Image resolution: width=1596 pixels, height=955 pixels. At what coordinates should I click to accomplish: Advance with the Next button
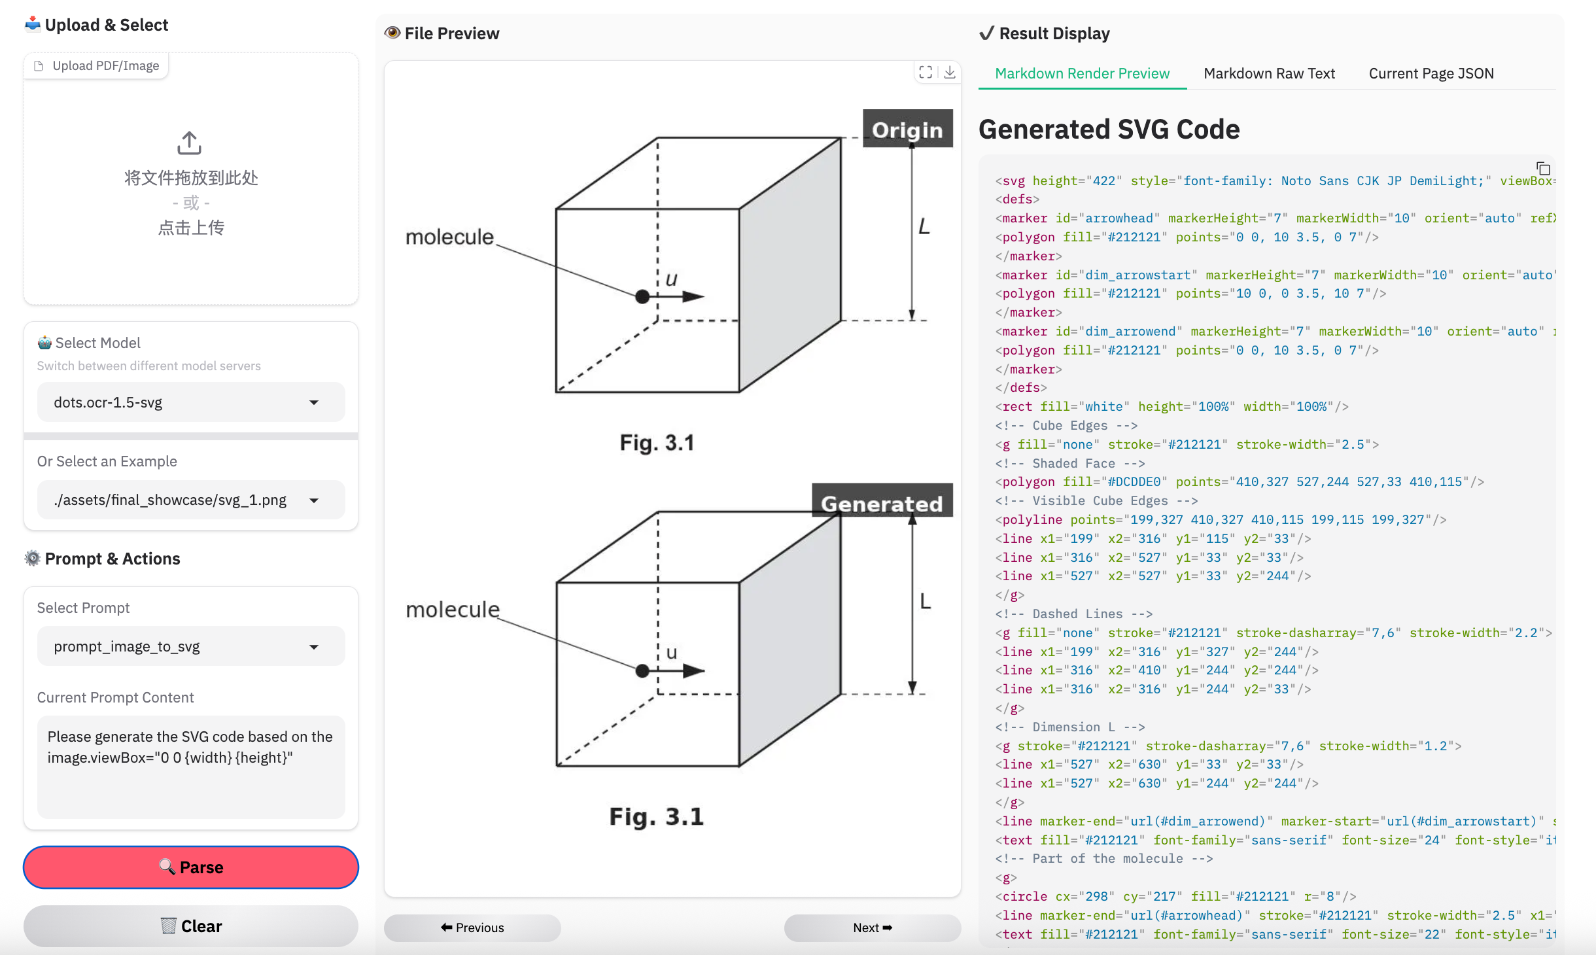click(x=872, y=928)
